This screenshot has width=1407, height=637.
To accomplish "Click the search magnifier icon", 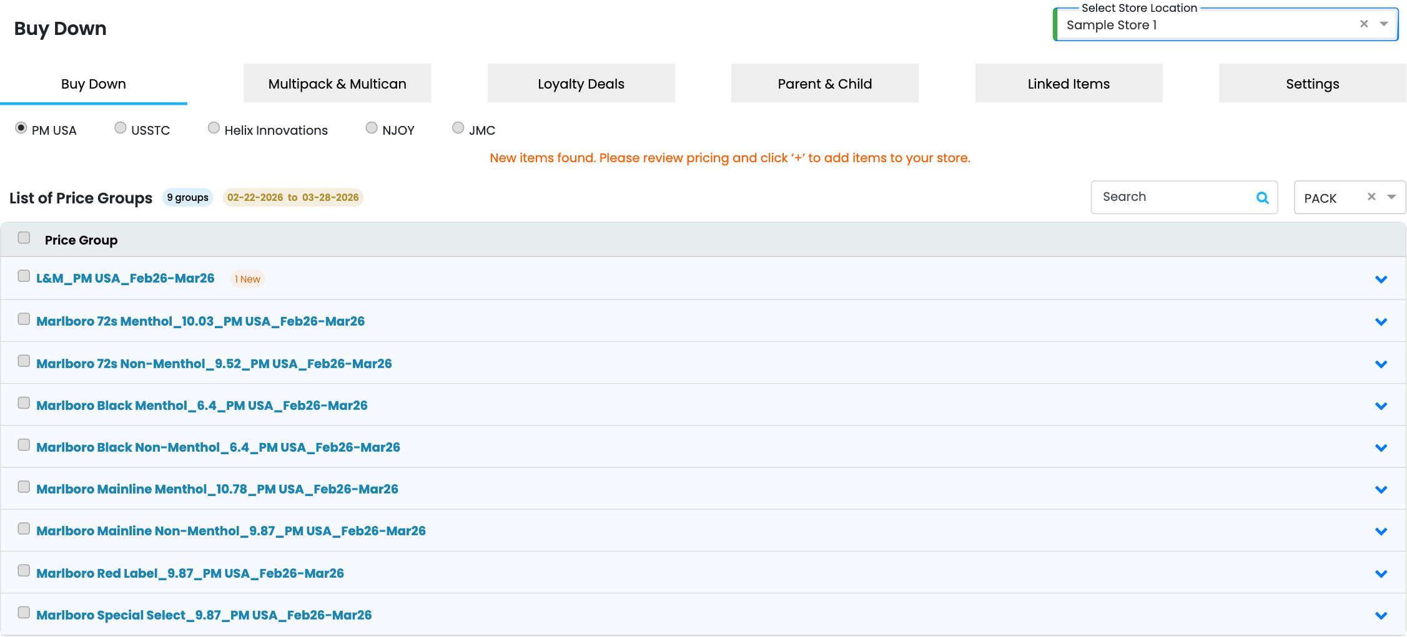I will [1262, 198].
